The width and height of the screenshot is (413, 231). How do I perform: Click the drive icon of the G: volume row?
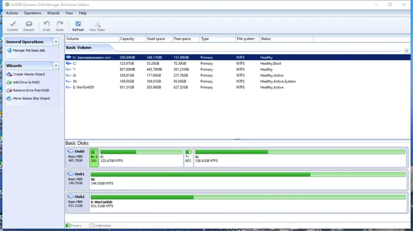pyautogui.click(x=69, y=75)
